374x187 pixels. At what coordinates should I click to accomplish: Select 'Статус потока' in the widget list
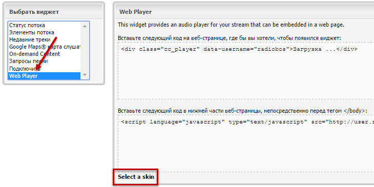[x=45, y=25]
